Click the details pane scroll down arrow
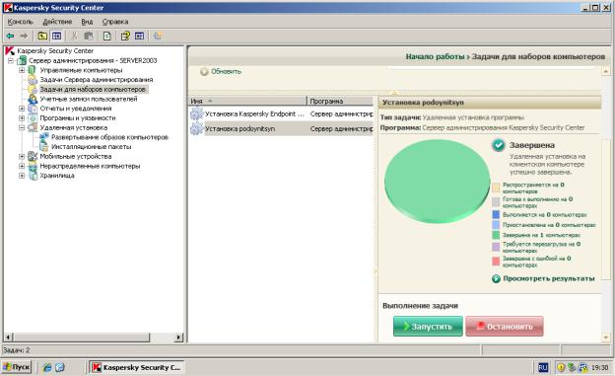 coord(606,338)
